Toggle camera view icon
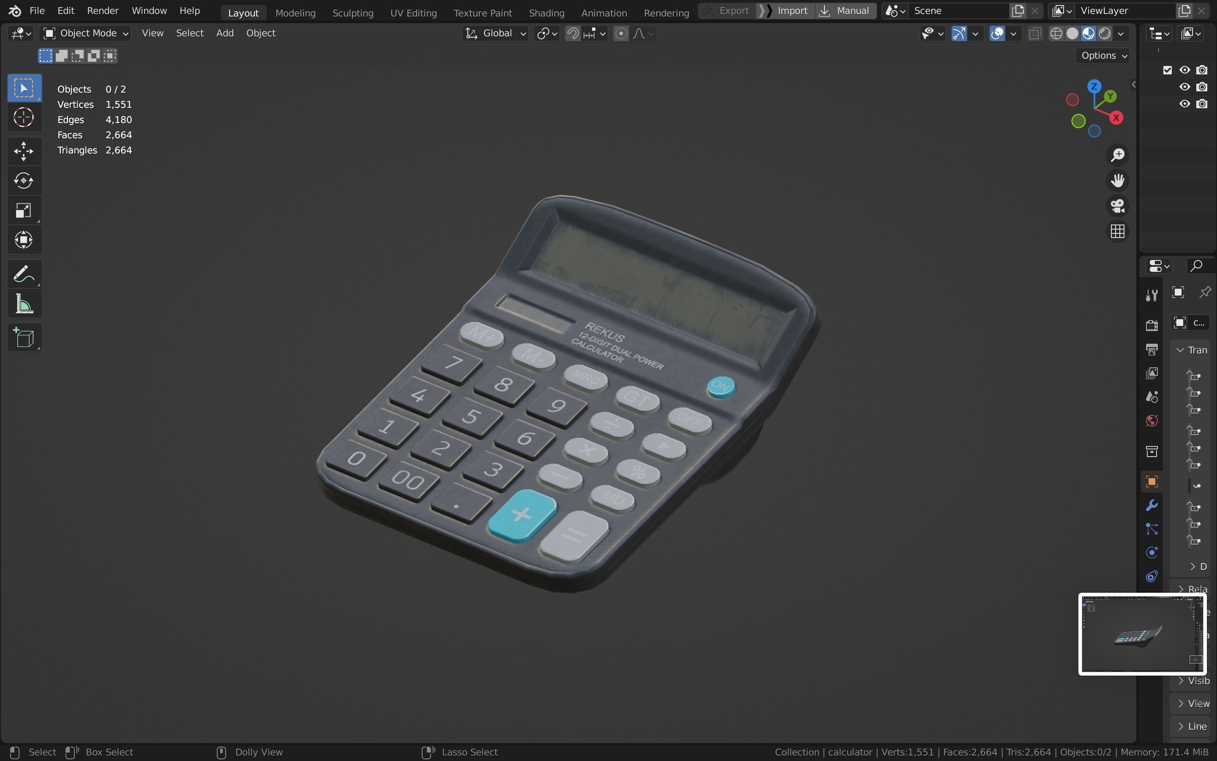1217x761 pixels. [1117, 206]
